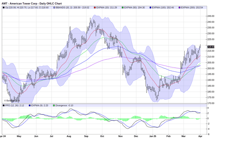
Task: Click the 170.00 price axis label
Action: click(211, 103)
